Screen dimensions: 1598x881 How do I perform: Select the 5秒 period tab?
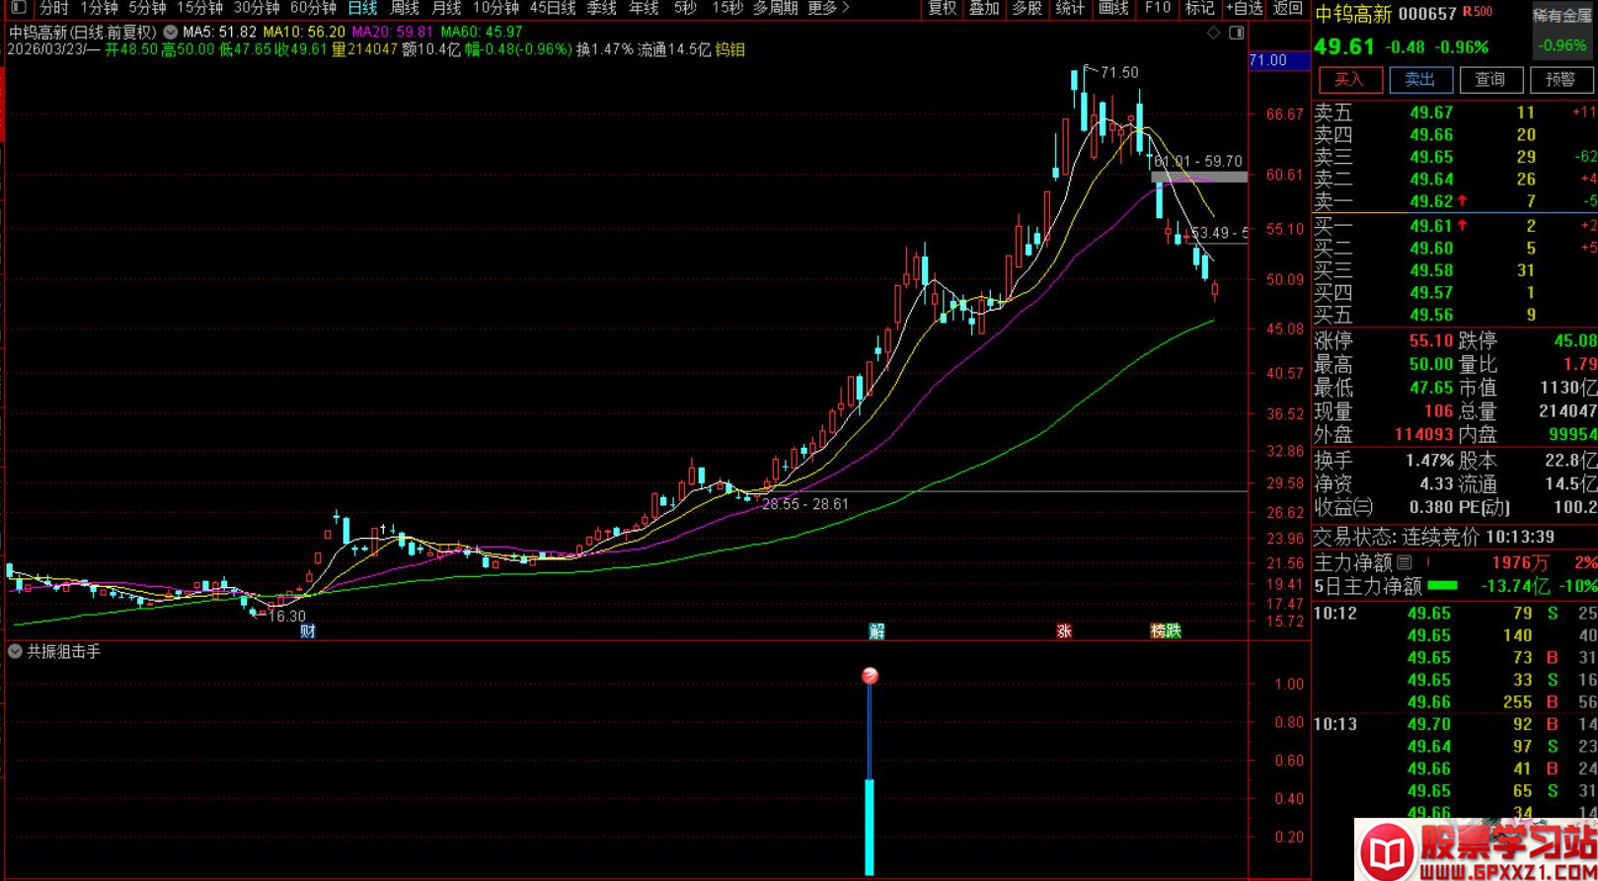point(685,8)
